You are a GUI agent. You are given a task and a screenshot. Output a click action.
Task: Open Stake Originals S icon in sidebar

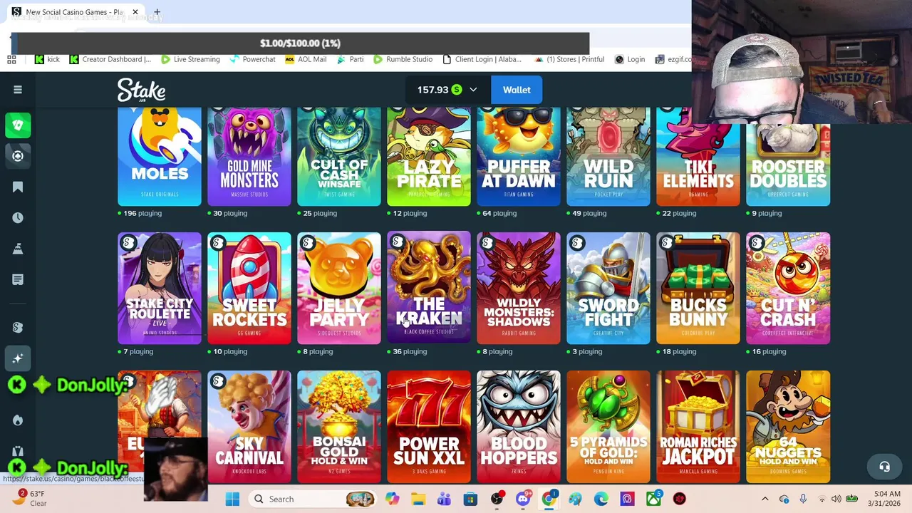[18, 327]
